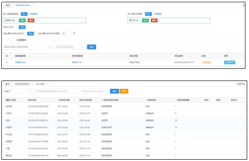Screen dimensions: 249x161
Task: Click red 删除 button next to 检察院.xlsx
Action: [31, 21]
